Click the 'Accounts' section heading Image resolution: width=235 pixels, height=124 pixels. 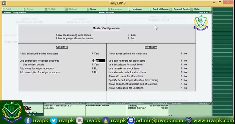[x=62, y=47]
